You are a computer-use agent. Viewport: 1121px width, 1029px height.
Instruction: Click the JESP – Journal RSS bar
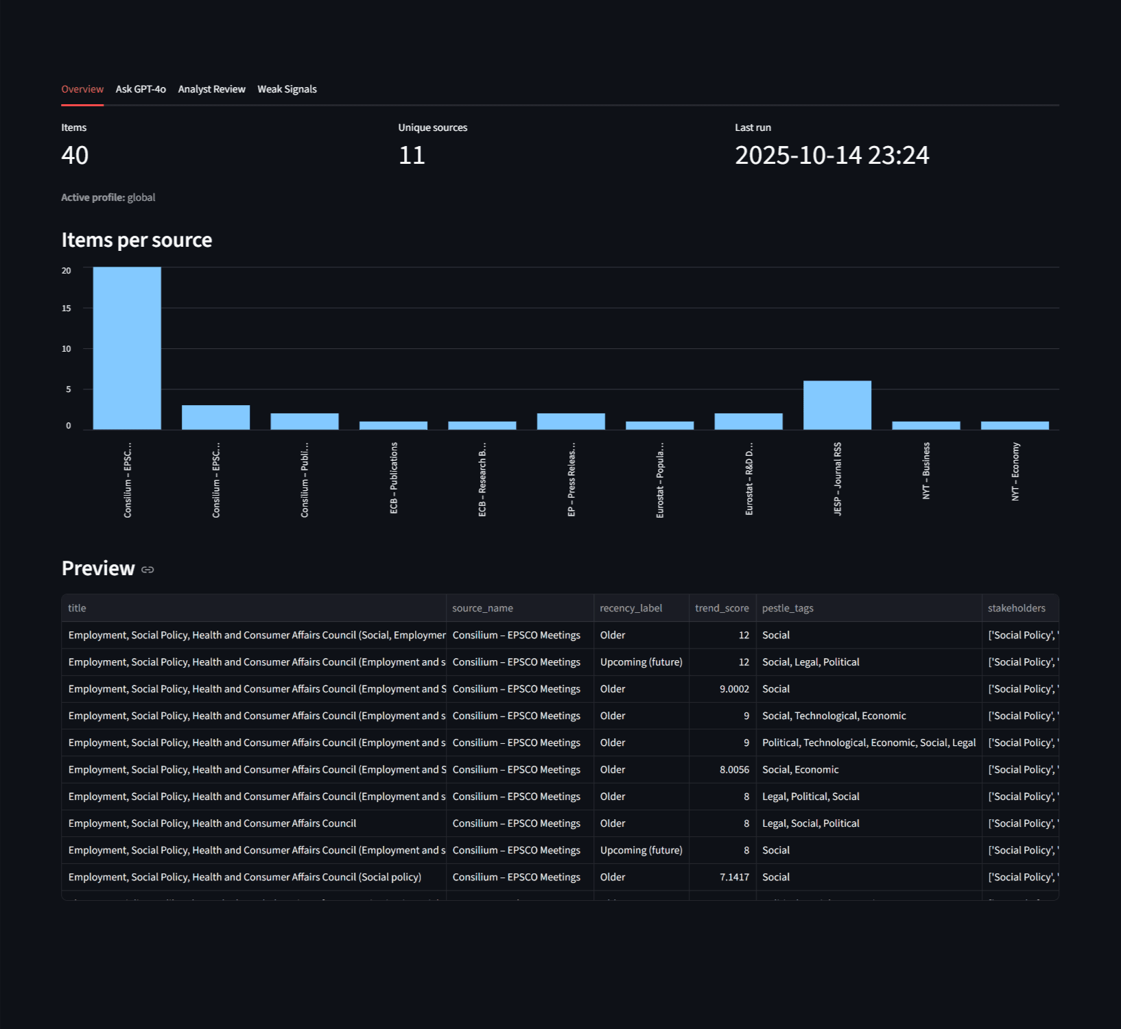[837, 405]
